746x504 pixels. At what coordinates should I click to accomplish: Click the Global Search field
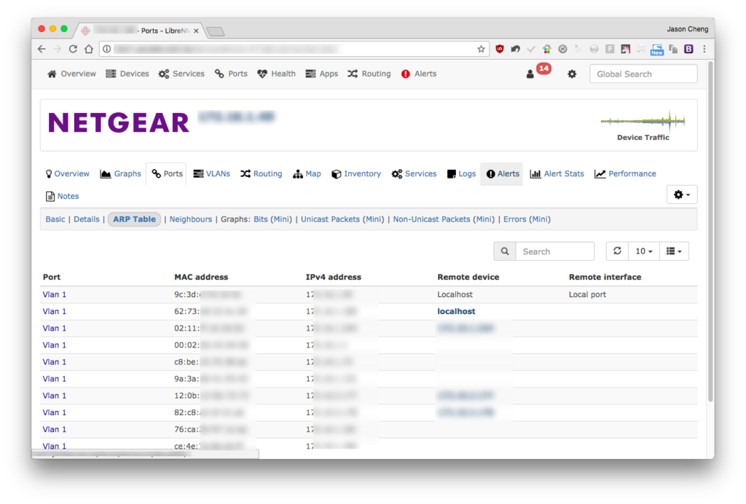click(643, 74)
